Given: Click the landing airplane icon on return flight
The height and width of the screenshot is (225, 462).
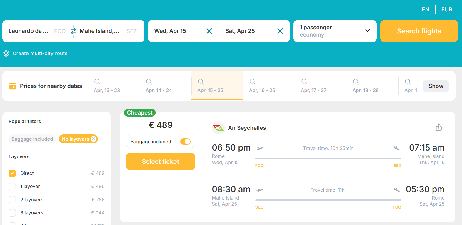Looking at the screenshot, I should point(397,190).
